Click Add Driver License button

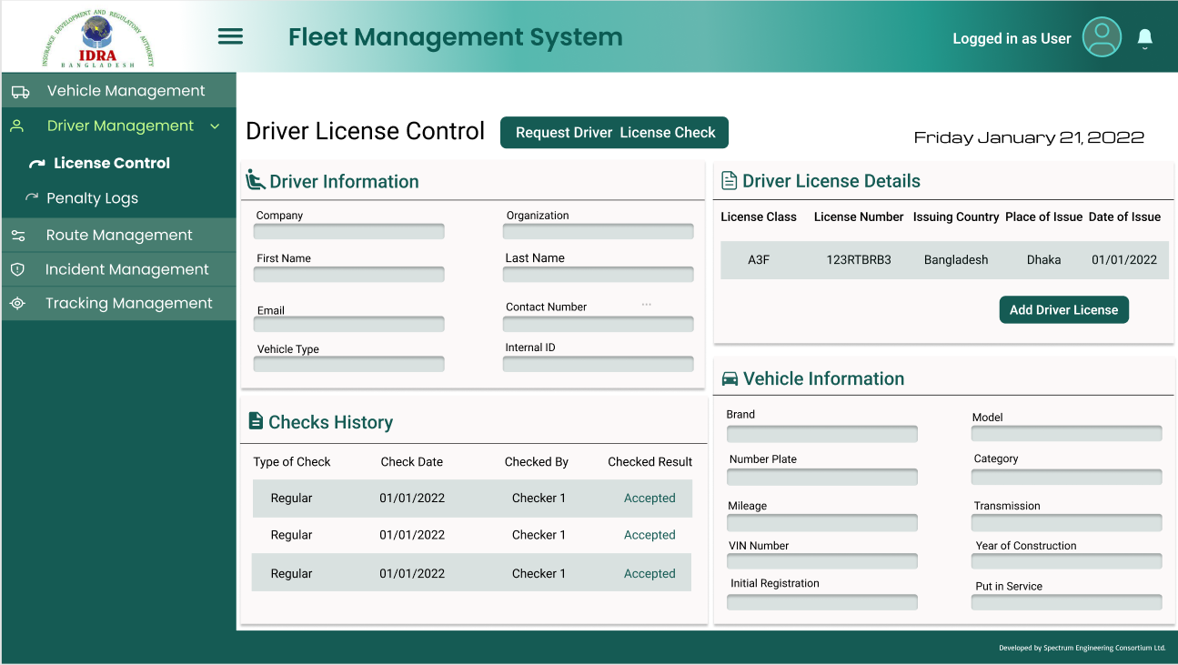(x=1063, y=310)
